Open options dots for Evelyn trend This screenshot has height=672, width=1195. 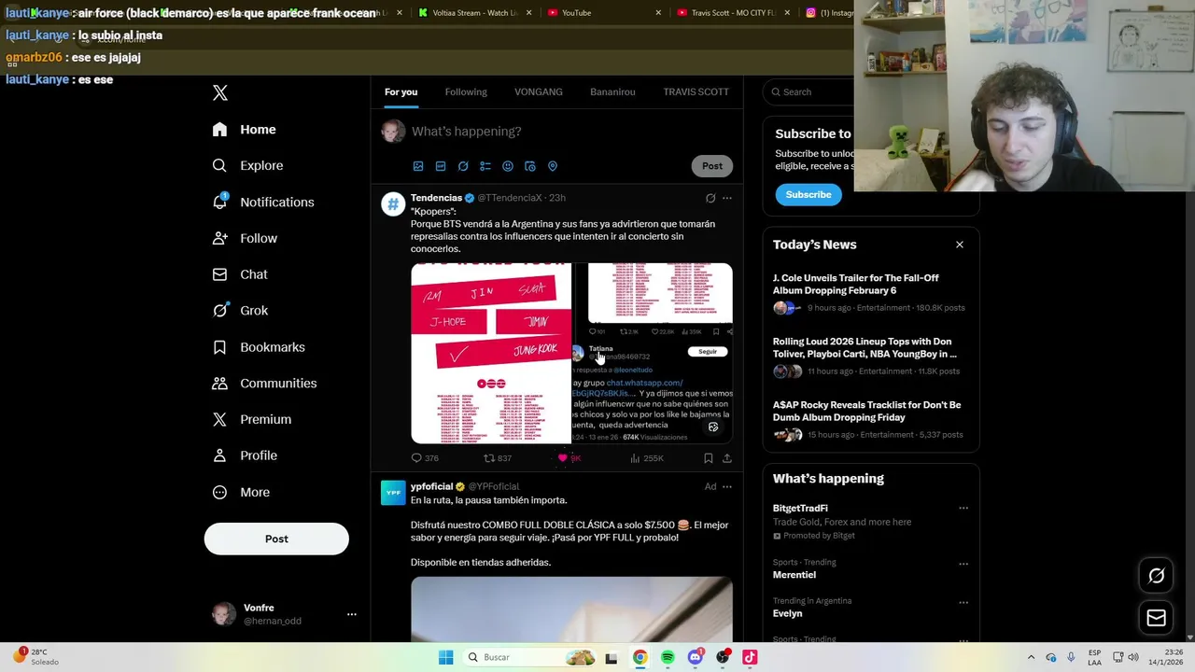[963, 602]
